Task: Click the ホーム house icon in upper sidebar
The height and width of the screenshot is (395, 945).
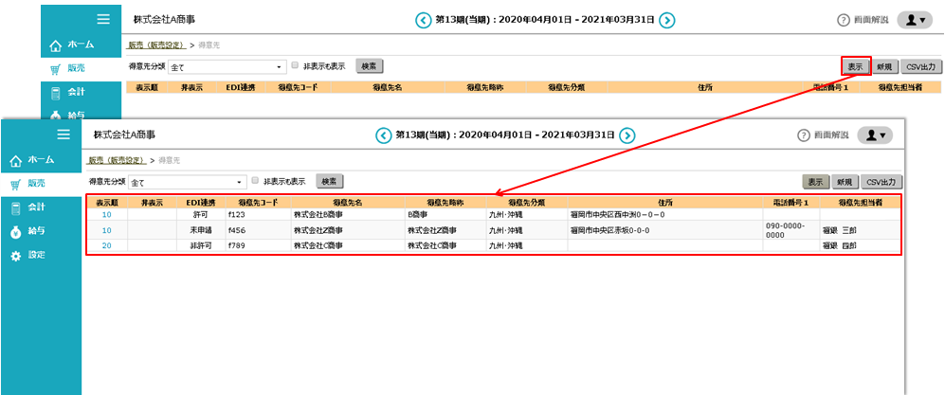Action: [56, 45]
